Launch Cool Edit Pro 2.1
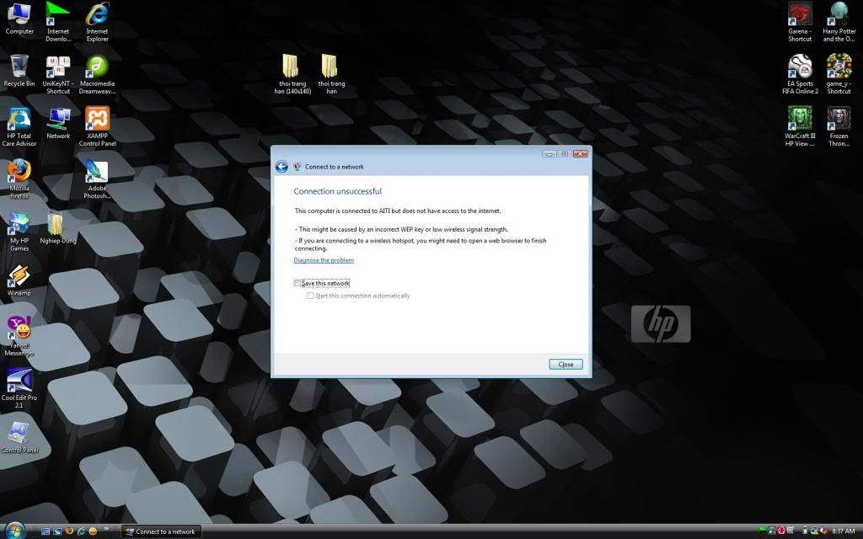 click(x=19, y=381)
